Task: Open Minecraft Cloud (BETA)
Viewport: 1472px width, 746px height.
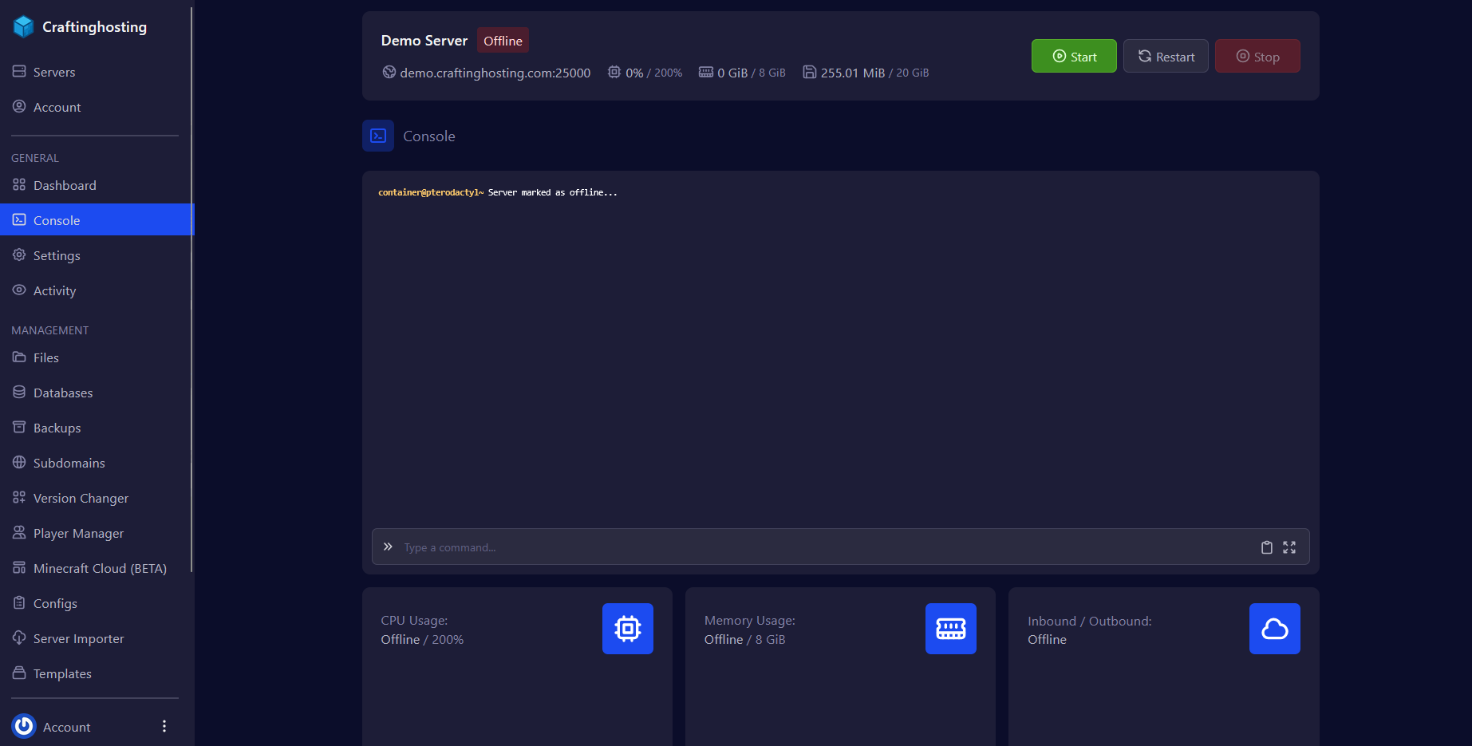Action: click(x=96, y=568)
